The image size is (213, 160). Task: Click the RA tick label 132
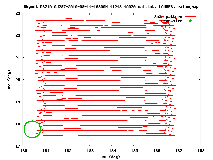[x=68, y=151]
